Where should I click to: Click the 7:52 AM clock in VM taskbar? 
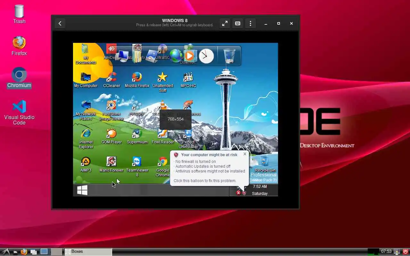click(260, 187)
